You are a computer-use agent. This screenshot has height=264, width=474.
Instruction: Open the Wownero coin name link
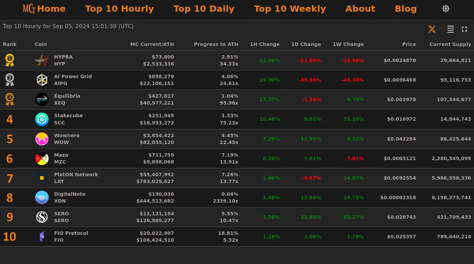coord(67,135)
